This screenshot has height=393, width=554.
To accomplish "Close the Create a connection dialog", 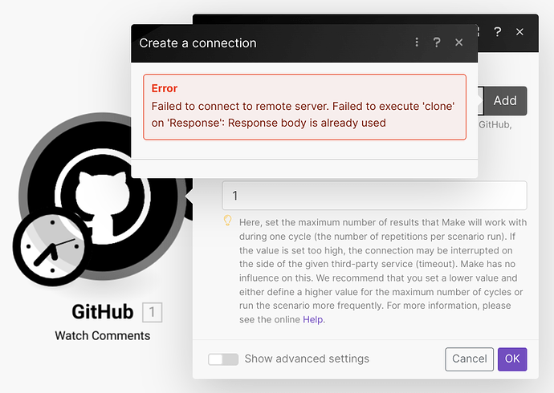I will [x=459, y=43].
